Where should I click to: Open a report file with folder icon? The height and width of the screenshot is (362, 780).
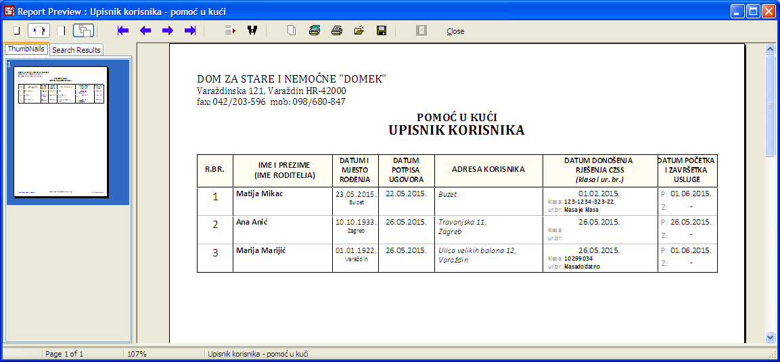[359, 30]
